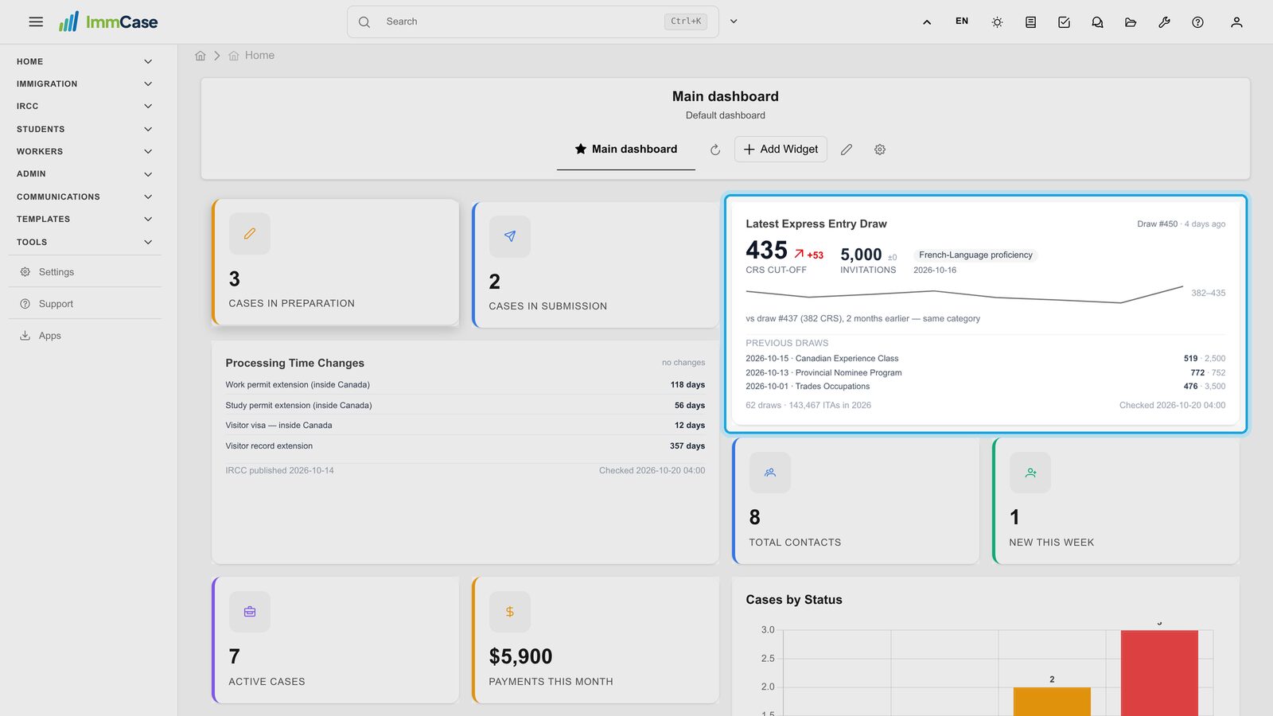Open the dropdown arrow beside search
Screen dimensions: 1273x716
(x=734, y=21)
